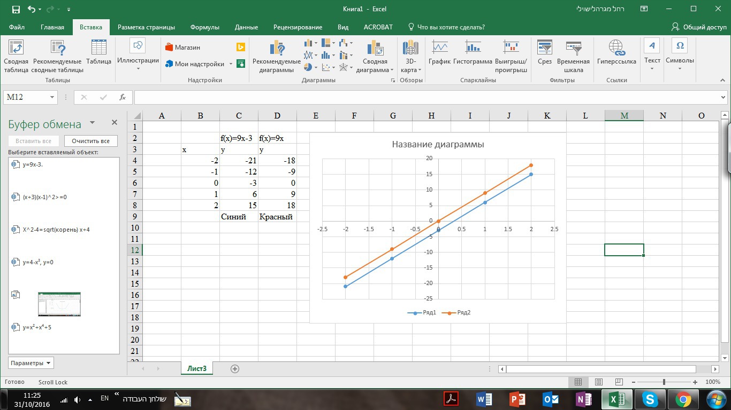Switch to Normal view in status bar
Viewport: 731px width, 410px height.
coord(578,382)
